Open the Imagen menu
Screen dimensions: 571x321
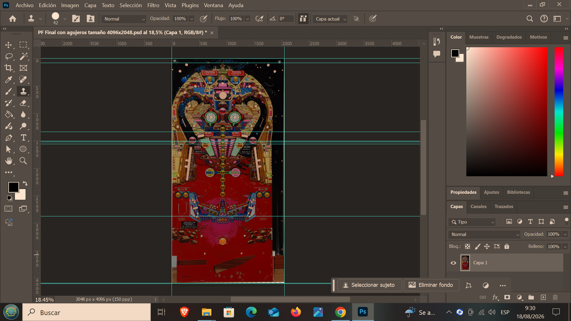70,5
